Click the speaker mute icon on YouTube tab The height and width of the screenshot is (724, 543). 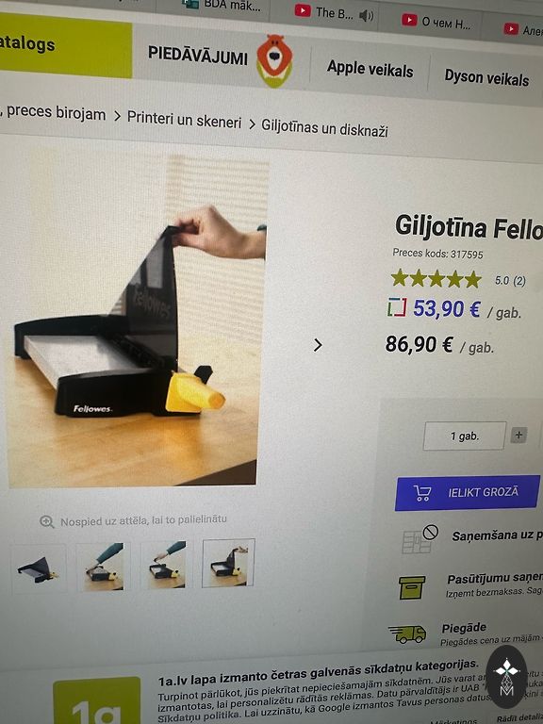366,16
